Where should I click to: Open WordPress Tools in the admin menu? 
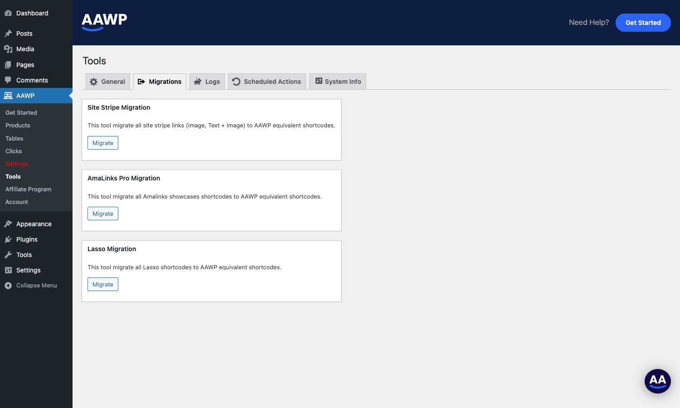[36, 255]
